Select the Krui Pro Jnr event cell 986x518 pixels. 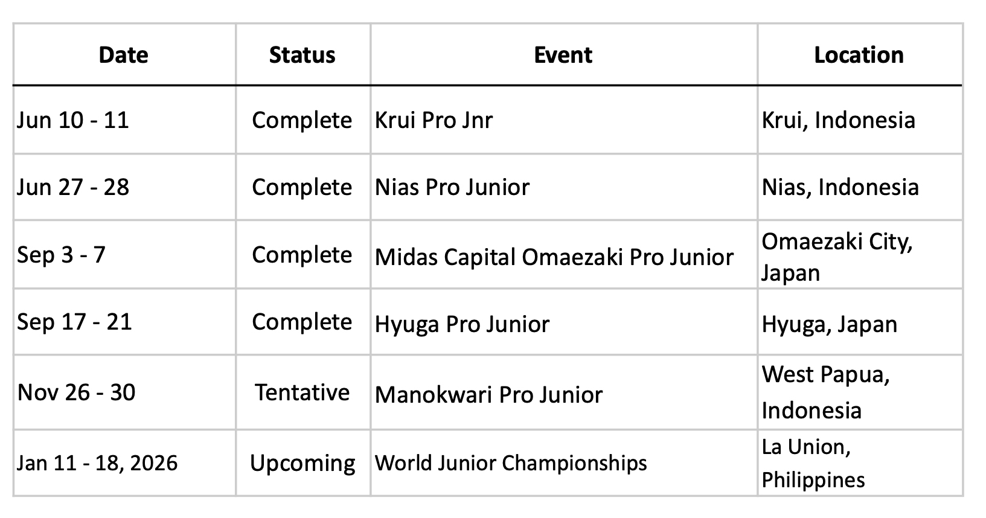click(434, 120)
